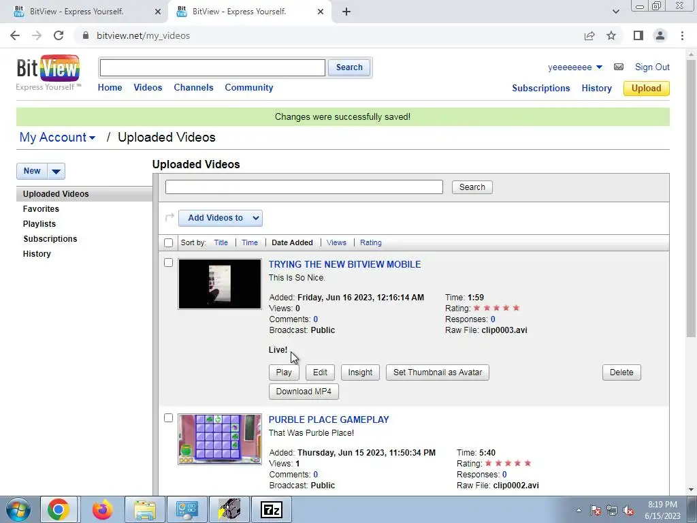Select Subscriptions in the left sidebar
This screenshot has height=523, width=697.
[x=50, y=239]
